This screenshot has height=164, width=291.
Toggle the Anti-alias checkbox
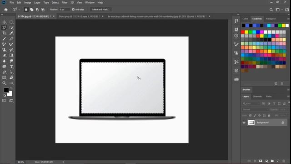73,10
